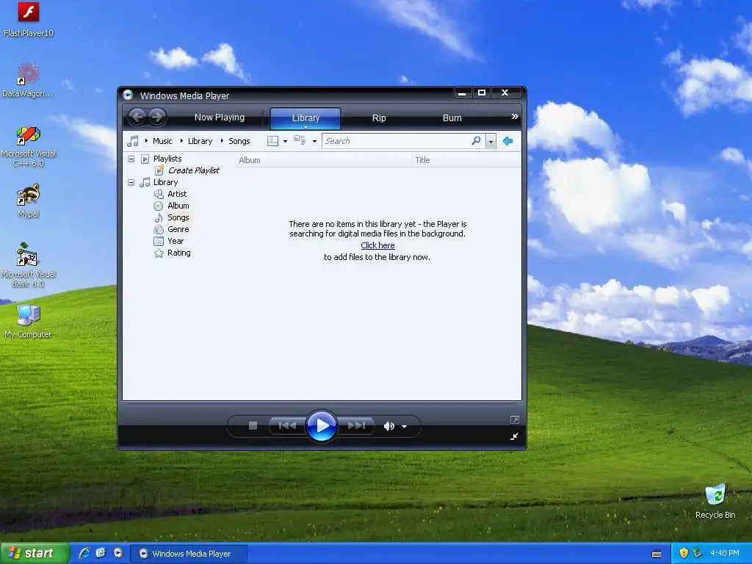Expand the Library breadcrumb arrow
The width and height of the screenshot is (752, 564).
[x=181, y=141]
